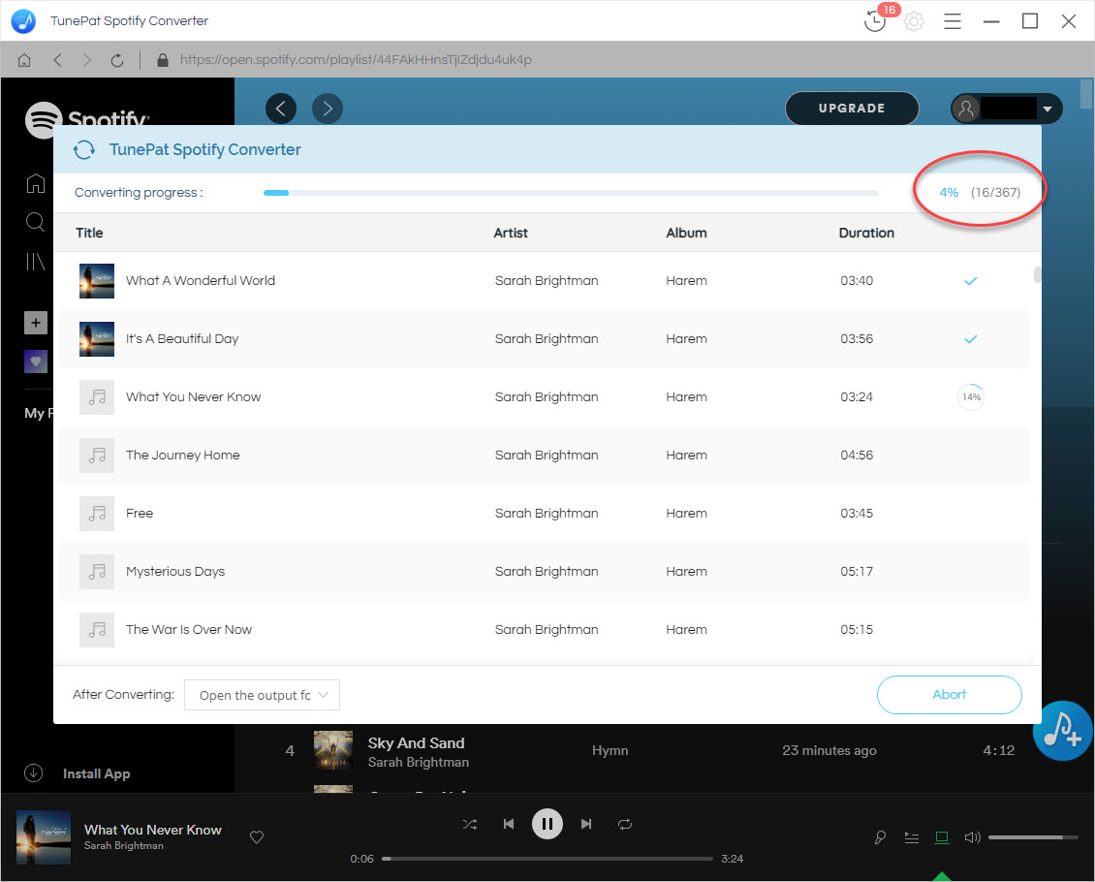Image resolution: width=1095 pixels, height=882 pixels.
Task: Click Install App in sidebar
Action: pos(96,773)
